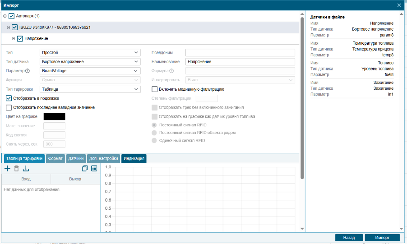
Task: Open the black Цвет на графике swatch
Action: (54, 116)
